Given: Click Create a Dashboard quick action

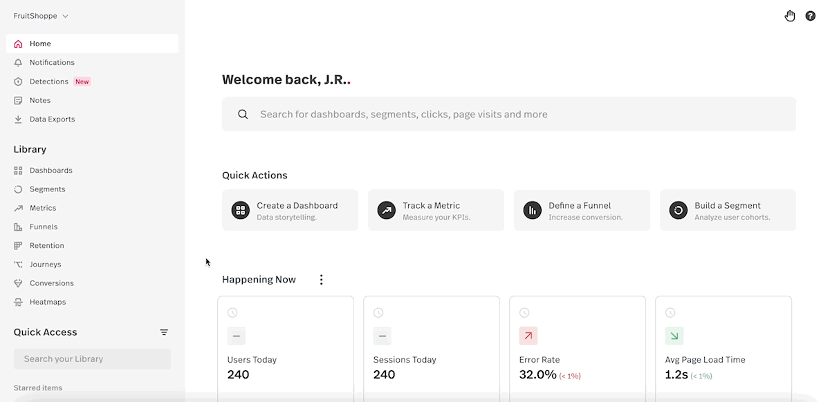Looking at the screenshot, I should pyautogui.click(x=290, y=211).
